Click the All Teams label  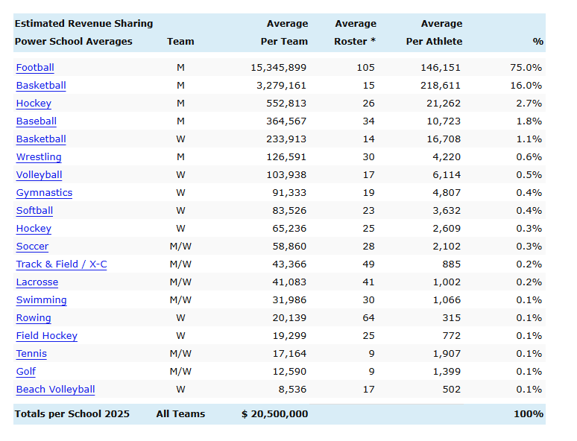coord(180,414)
